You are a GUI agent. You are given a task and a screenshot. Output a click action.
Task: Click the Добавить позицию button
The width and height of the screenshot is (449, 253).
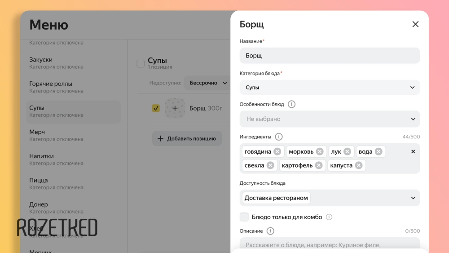pos(187,138)
